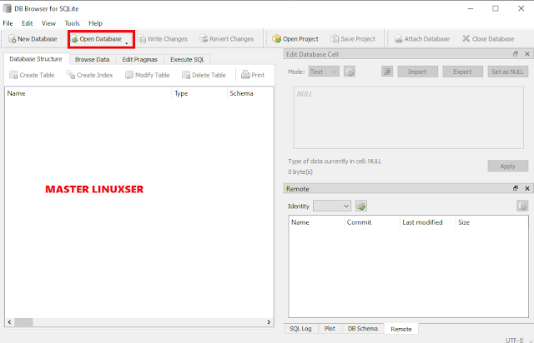Click Modify Table button
534x343 pixels.
(148, 75)
